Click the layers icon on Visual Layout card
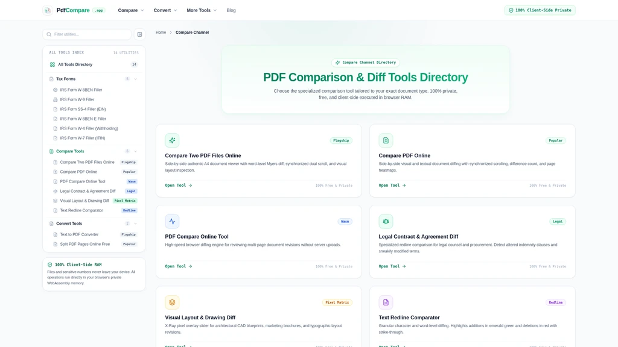618x347 pixels. 172,302
